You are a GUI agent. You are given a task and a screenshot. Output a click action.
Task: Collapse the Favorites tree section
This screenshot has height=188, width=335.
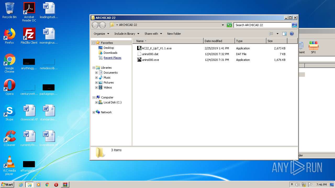tap(94, 43)
